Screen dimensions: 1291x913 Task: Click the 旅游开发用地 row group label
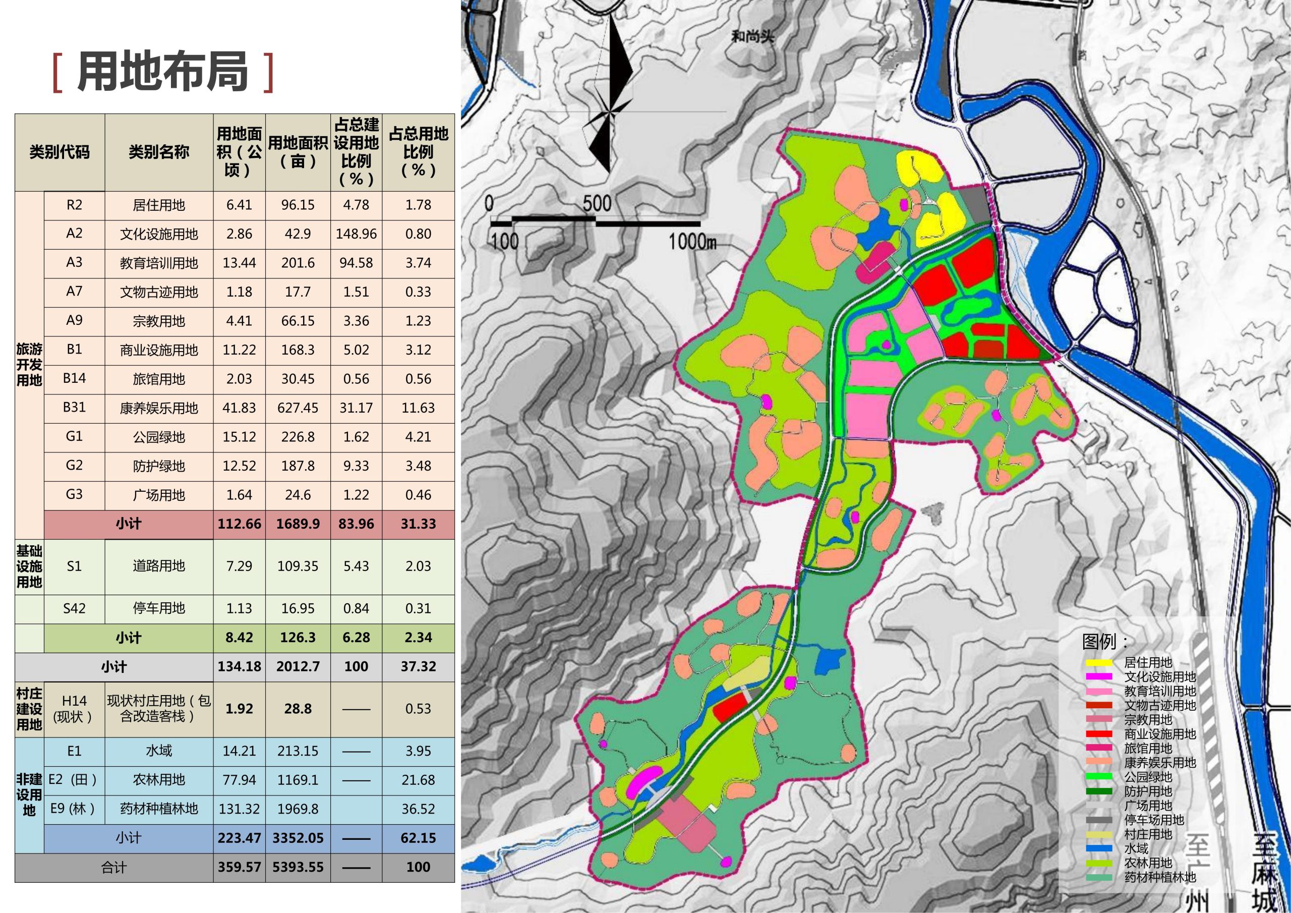(29, 365)
